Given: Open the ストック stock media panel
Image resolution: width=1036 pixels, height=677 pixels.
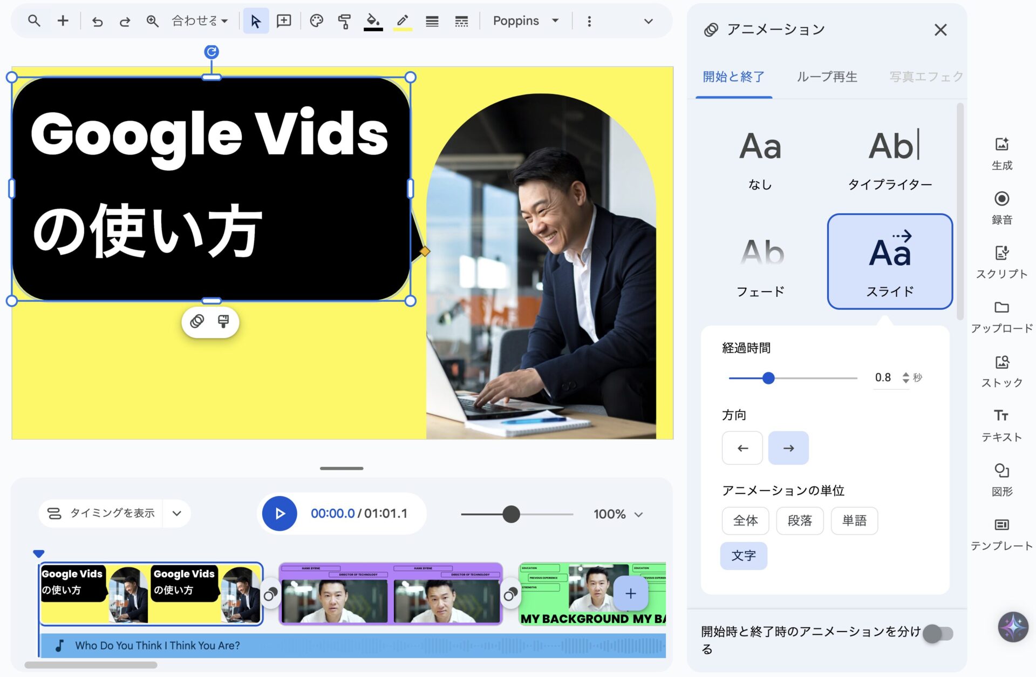Looking at the screenshot, I should coord(1001,370).
